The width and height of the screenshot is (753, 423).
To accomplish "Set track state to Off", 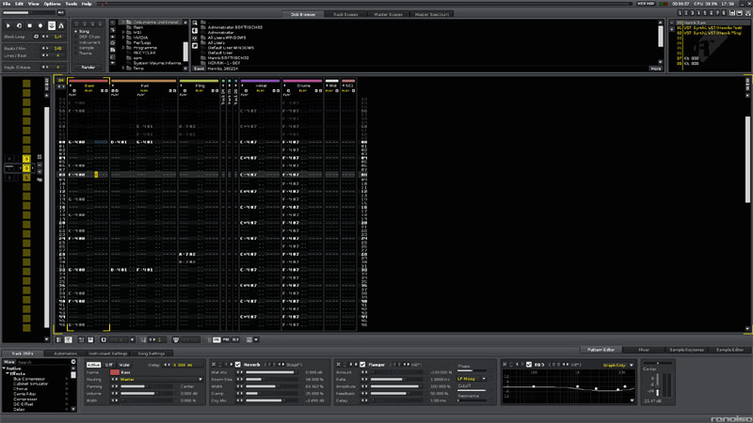I will 109,365.
